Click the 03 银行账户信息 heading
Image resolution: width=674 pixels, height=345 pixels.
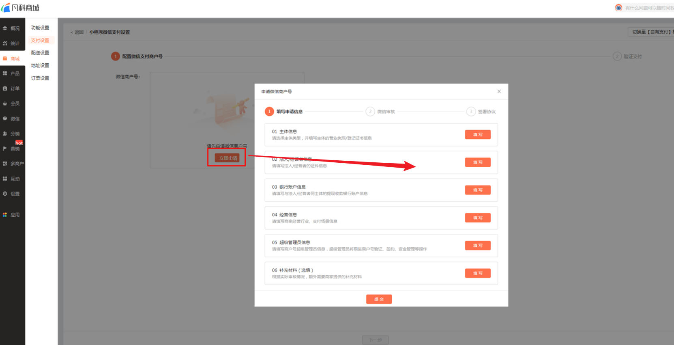coord(289,187)
